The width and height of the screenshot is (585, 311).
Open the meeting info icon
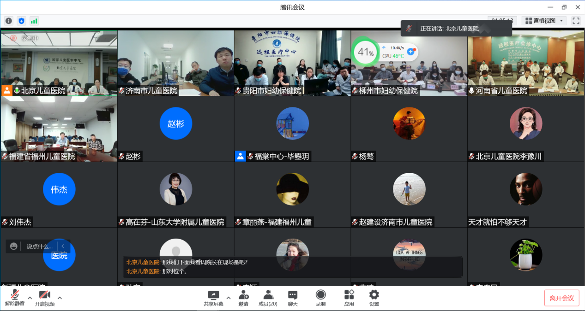tap(8, 21)
